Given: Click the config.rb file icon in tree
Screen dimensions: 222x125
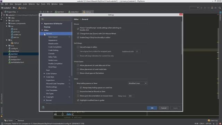Looking at the screenshot, I should tap(9, 48).
